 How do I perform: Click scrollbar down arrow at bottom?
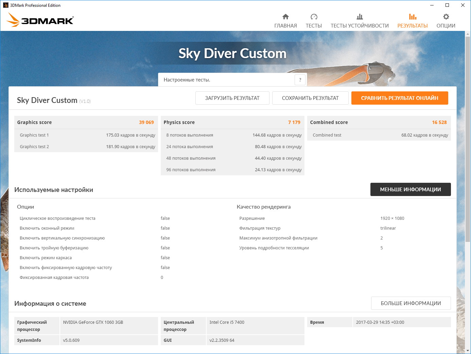(468, 350)
